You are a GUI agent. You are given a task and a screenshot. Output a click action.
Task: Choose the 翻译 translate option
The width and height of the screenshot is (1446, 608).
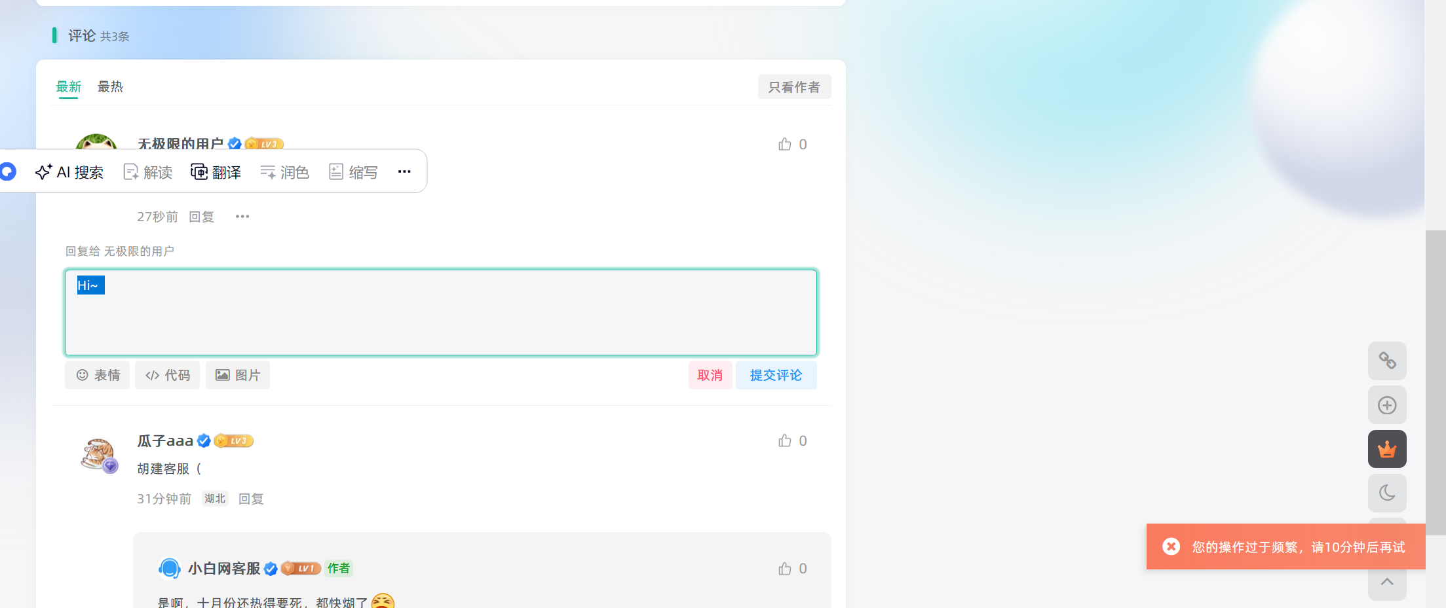click(x=216, y=172)
